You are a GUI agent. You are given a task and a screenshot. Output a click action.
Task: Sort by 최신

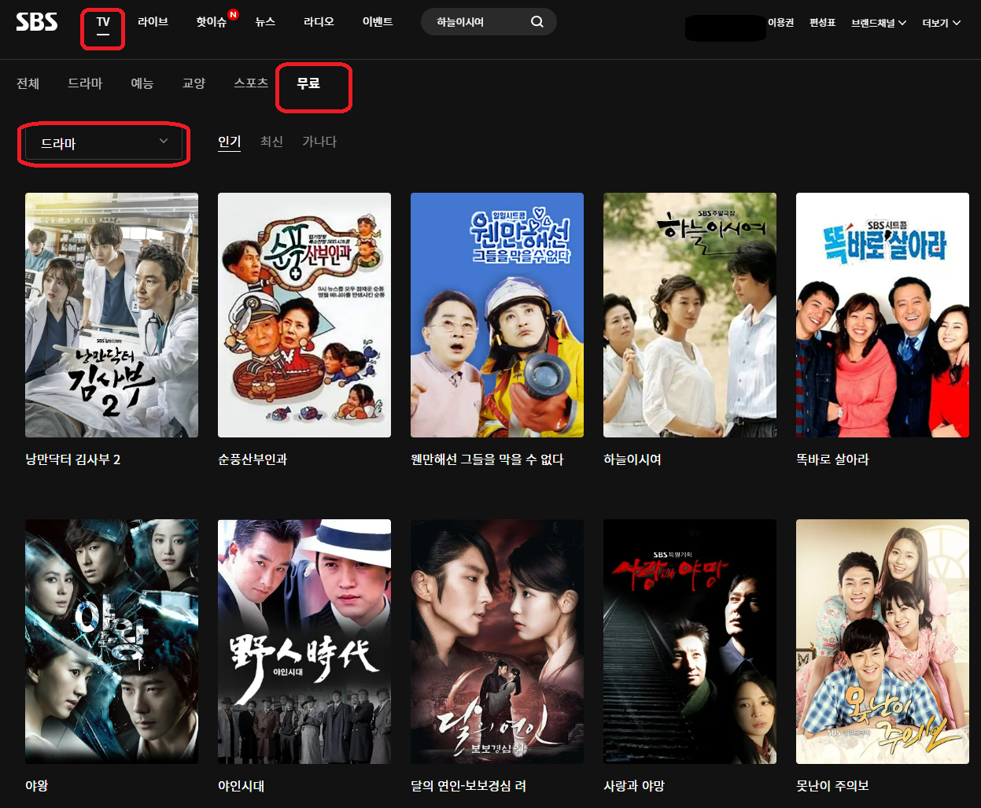pos(271,142)
